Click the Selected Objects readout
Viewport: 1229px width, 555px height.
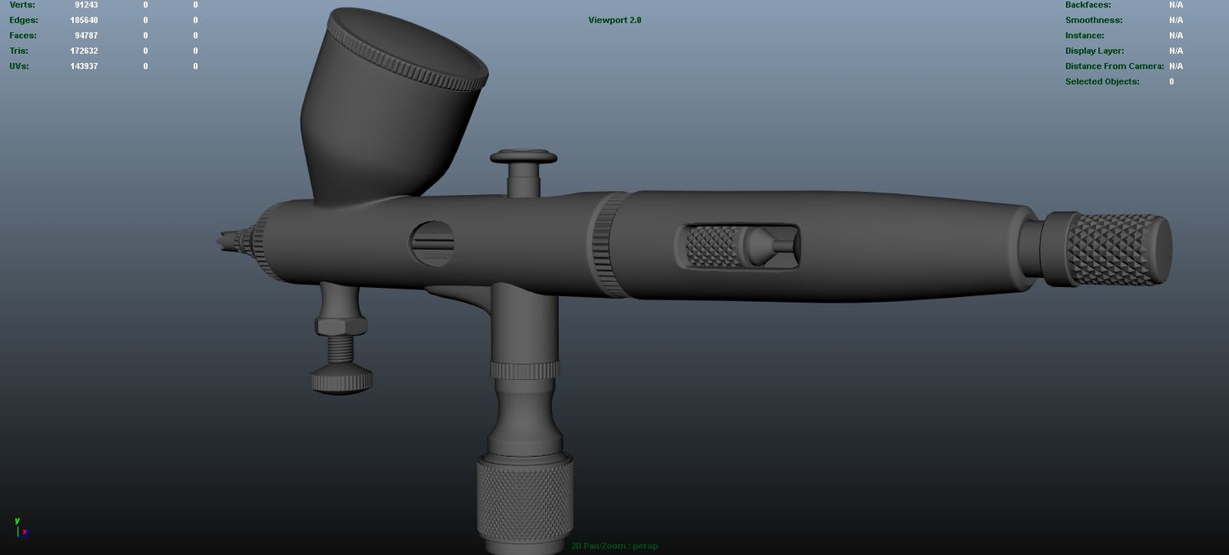[1171, 81]
